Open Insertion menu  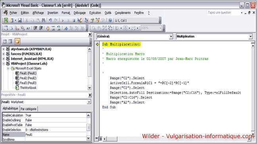click(x=53, y=13)
